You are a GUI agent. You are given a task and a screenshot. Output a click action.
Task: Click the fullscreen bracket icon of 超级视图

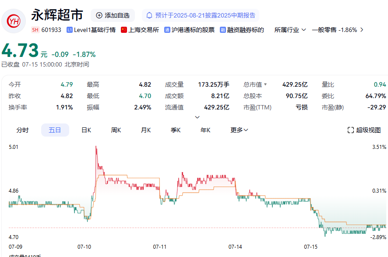point(351,130)
